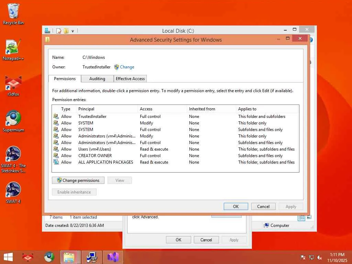
Task: Open the Recycle Bin desktop icon
Action: point(13,14)
